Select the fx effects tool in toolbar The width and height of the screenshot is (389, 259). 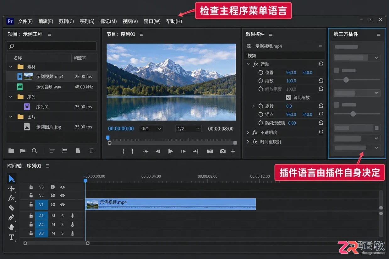click(11, 198)
